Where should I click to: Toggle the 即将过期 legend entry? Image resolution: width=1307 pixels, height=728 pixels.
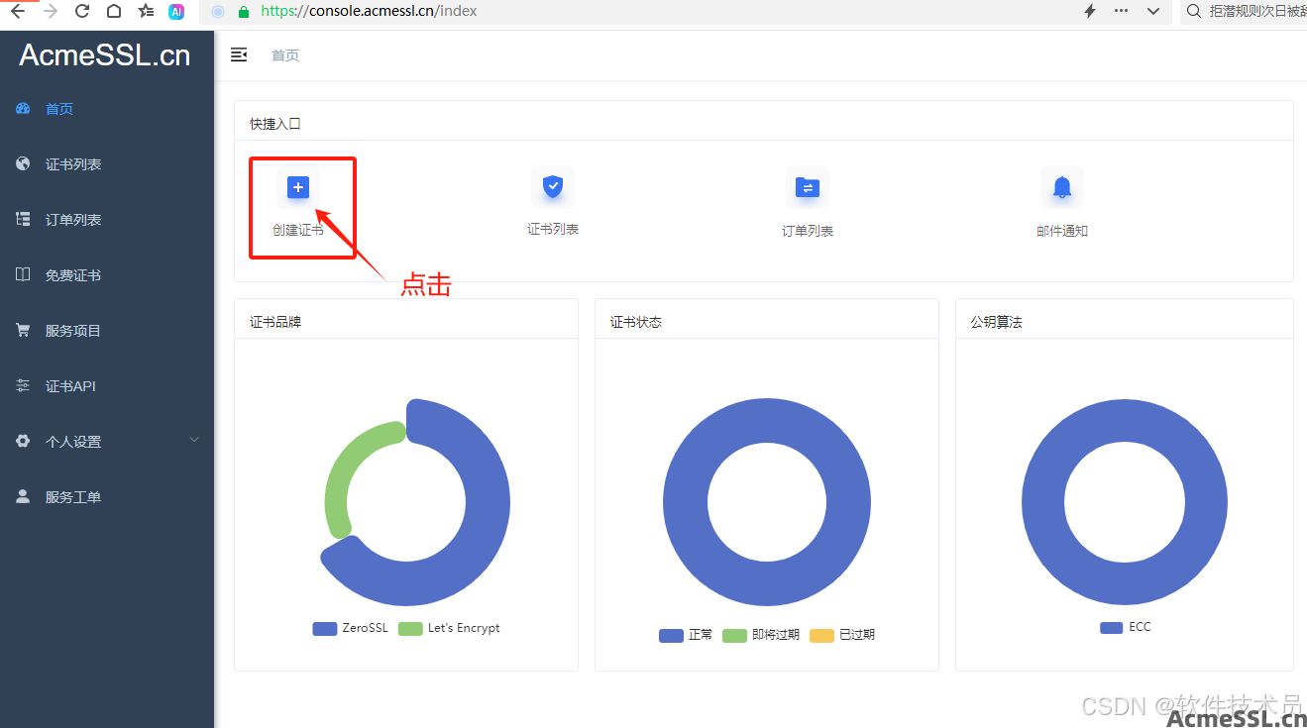761,635
